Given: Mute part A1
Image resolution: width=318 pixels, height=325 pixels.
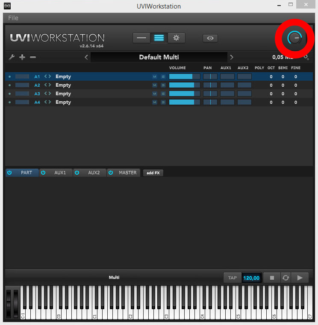Looking at the screenshot, I should click(155, 77).
